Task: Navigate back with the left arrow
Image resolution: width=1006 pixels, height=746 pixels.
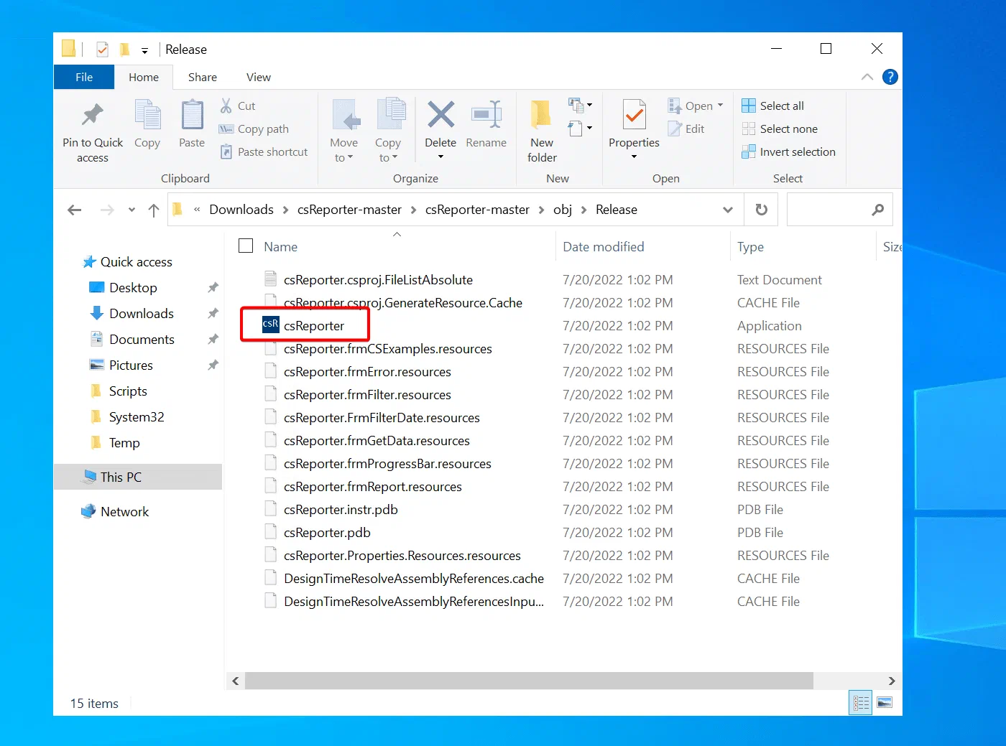Action: click(75, 210)
